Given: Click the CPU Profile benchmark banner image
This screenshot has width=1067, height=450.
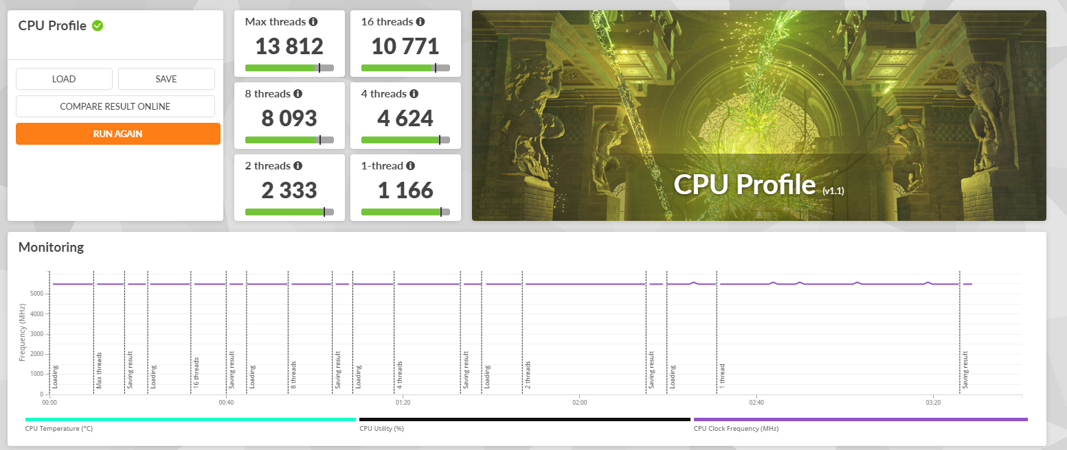Looking at the screenshot, I should click(759, 115).
